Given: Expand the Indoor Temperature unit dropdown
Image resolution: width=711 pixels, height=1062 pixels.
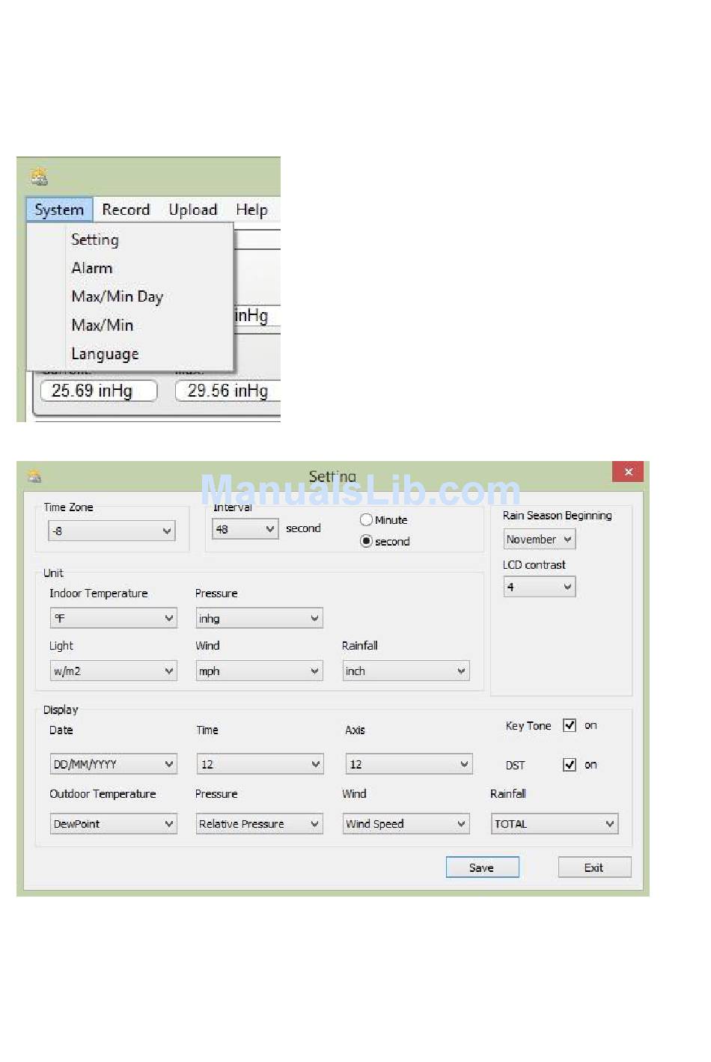Looking at the screenshot, I should (113, 618).
